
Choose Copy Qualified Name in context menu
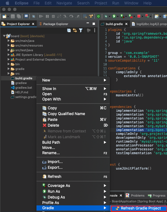click(73, 114)
